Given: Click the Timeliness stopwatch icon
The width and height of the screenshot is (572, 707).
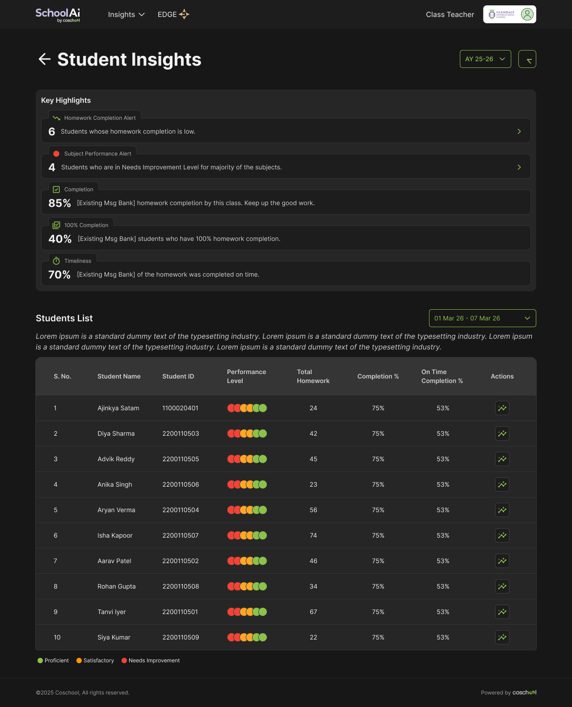Looking at the screenshot, I should click(x=56, y=261).
